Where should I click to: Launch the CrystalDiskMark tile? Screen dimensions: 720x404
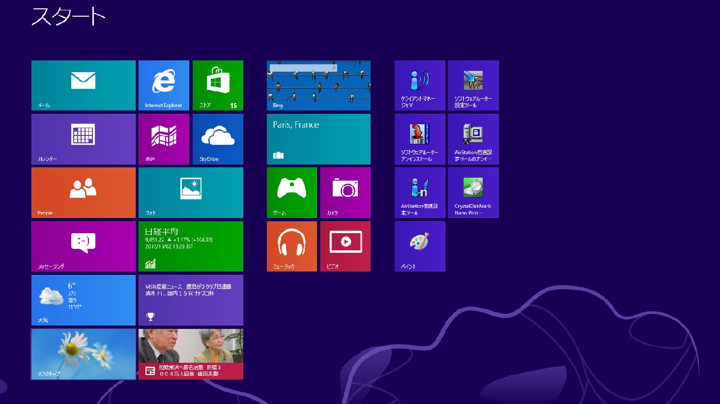[x=473, y=192]
